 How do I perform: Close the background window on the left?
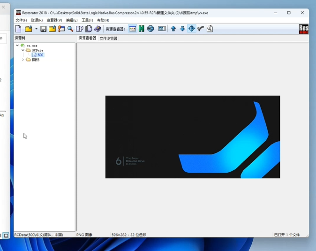tap(3, 7)
